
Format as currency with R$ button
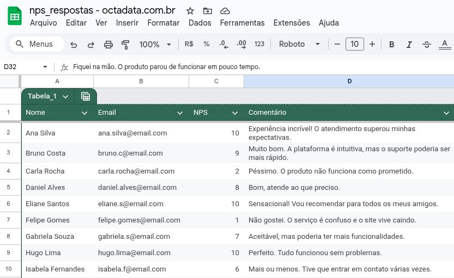click(x=189, y=45)
